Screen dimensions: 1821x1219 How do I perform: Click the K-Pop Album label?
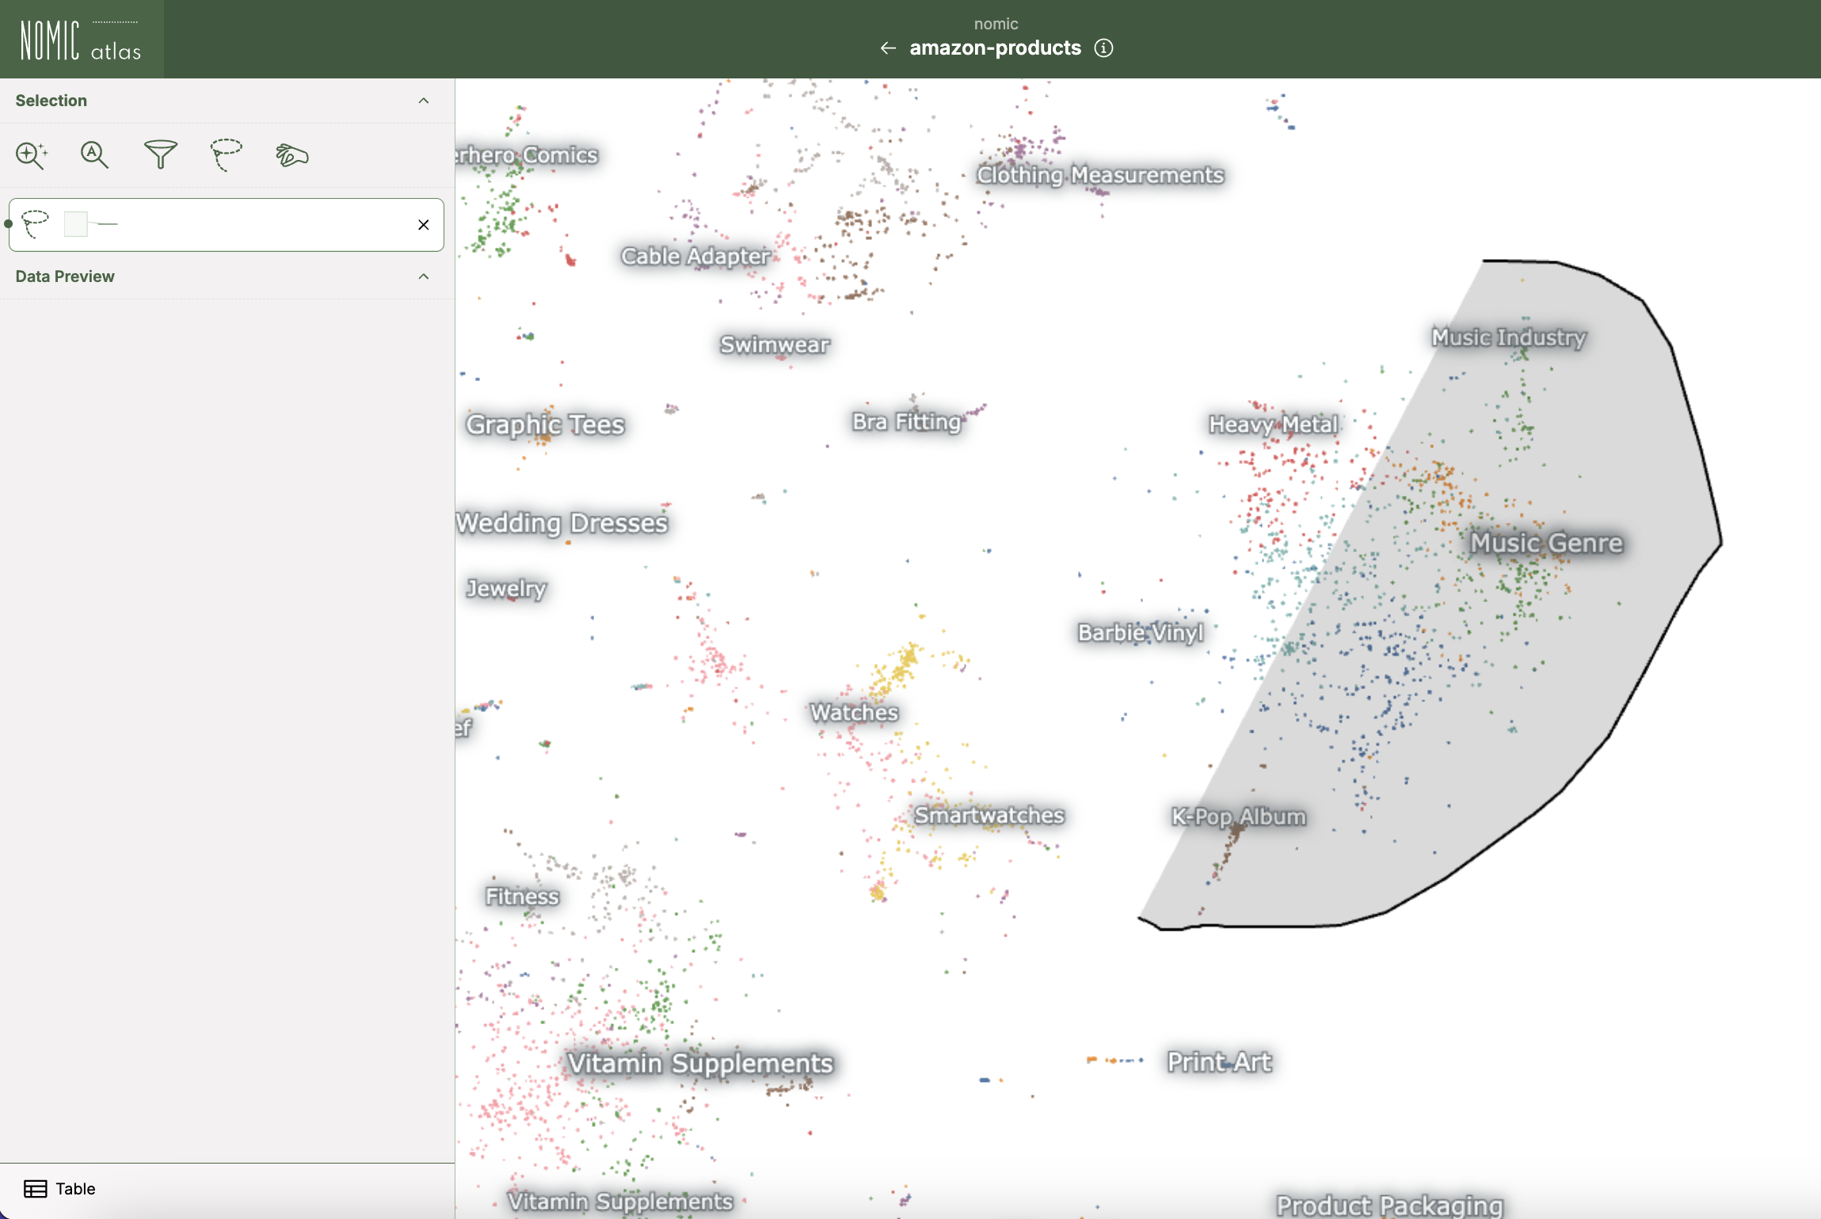coord(1239,816)
